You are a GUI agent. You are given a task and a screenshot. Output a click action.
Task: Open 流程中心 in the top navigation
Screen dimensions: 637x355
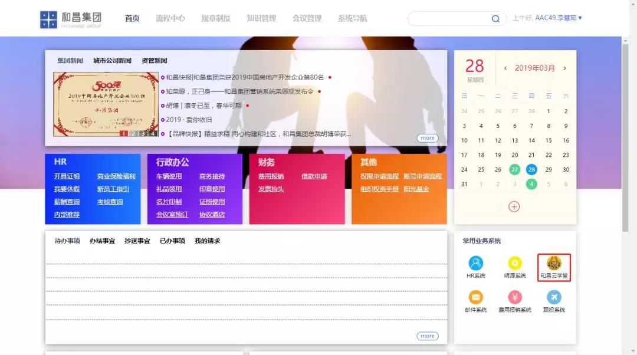[x=170, y=18]
